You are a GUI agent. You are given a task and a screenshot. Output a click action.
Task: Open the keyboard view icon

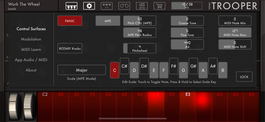coord(72,6)
